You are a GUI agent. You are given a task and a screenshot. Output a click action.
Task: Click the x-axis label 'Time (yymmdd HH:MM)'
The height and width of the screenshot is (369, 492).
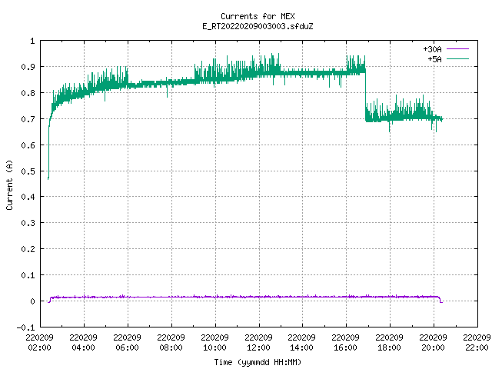(x=258, y=362)
